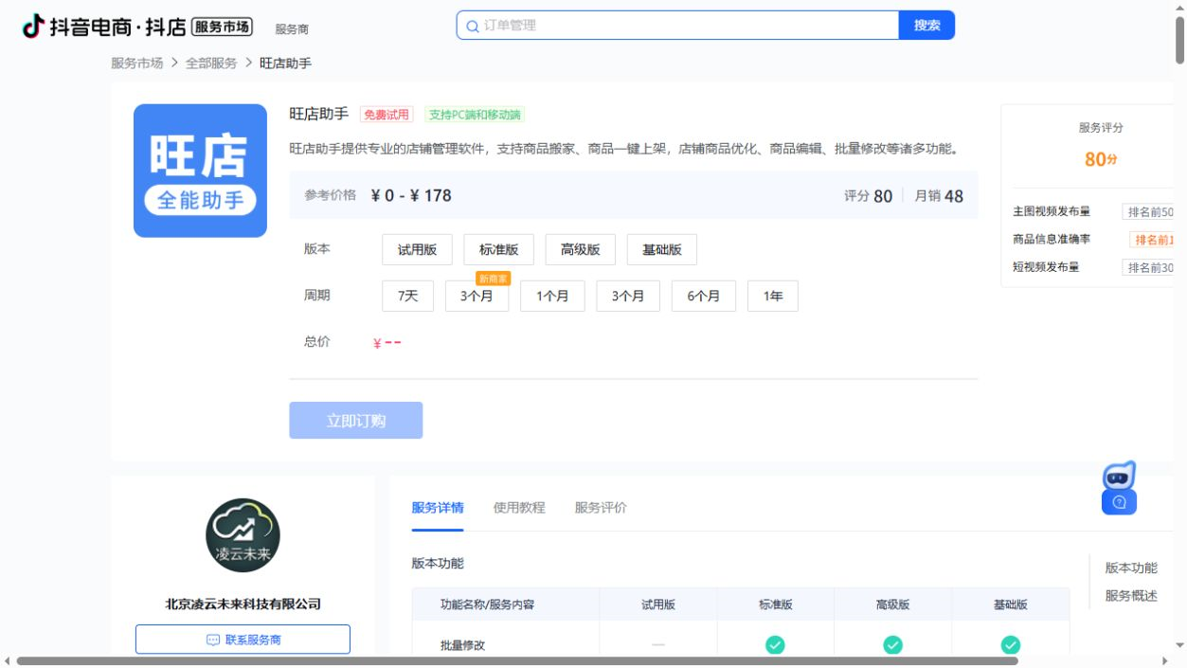Open the robot assistant help icon
The image size is (1187, 668).
1119,488
